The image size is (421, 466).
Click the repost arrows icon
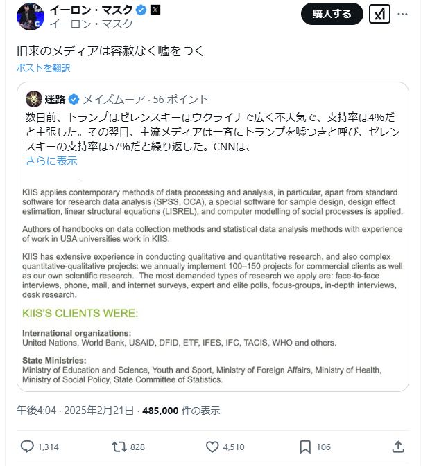pyautogui.click(x=119, y=447)
